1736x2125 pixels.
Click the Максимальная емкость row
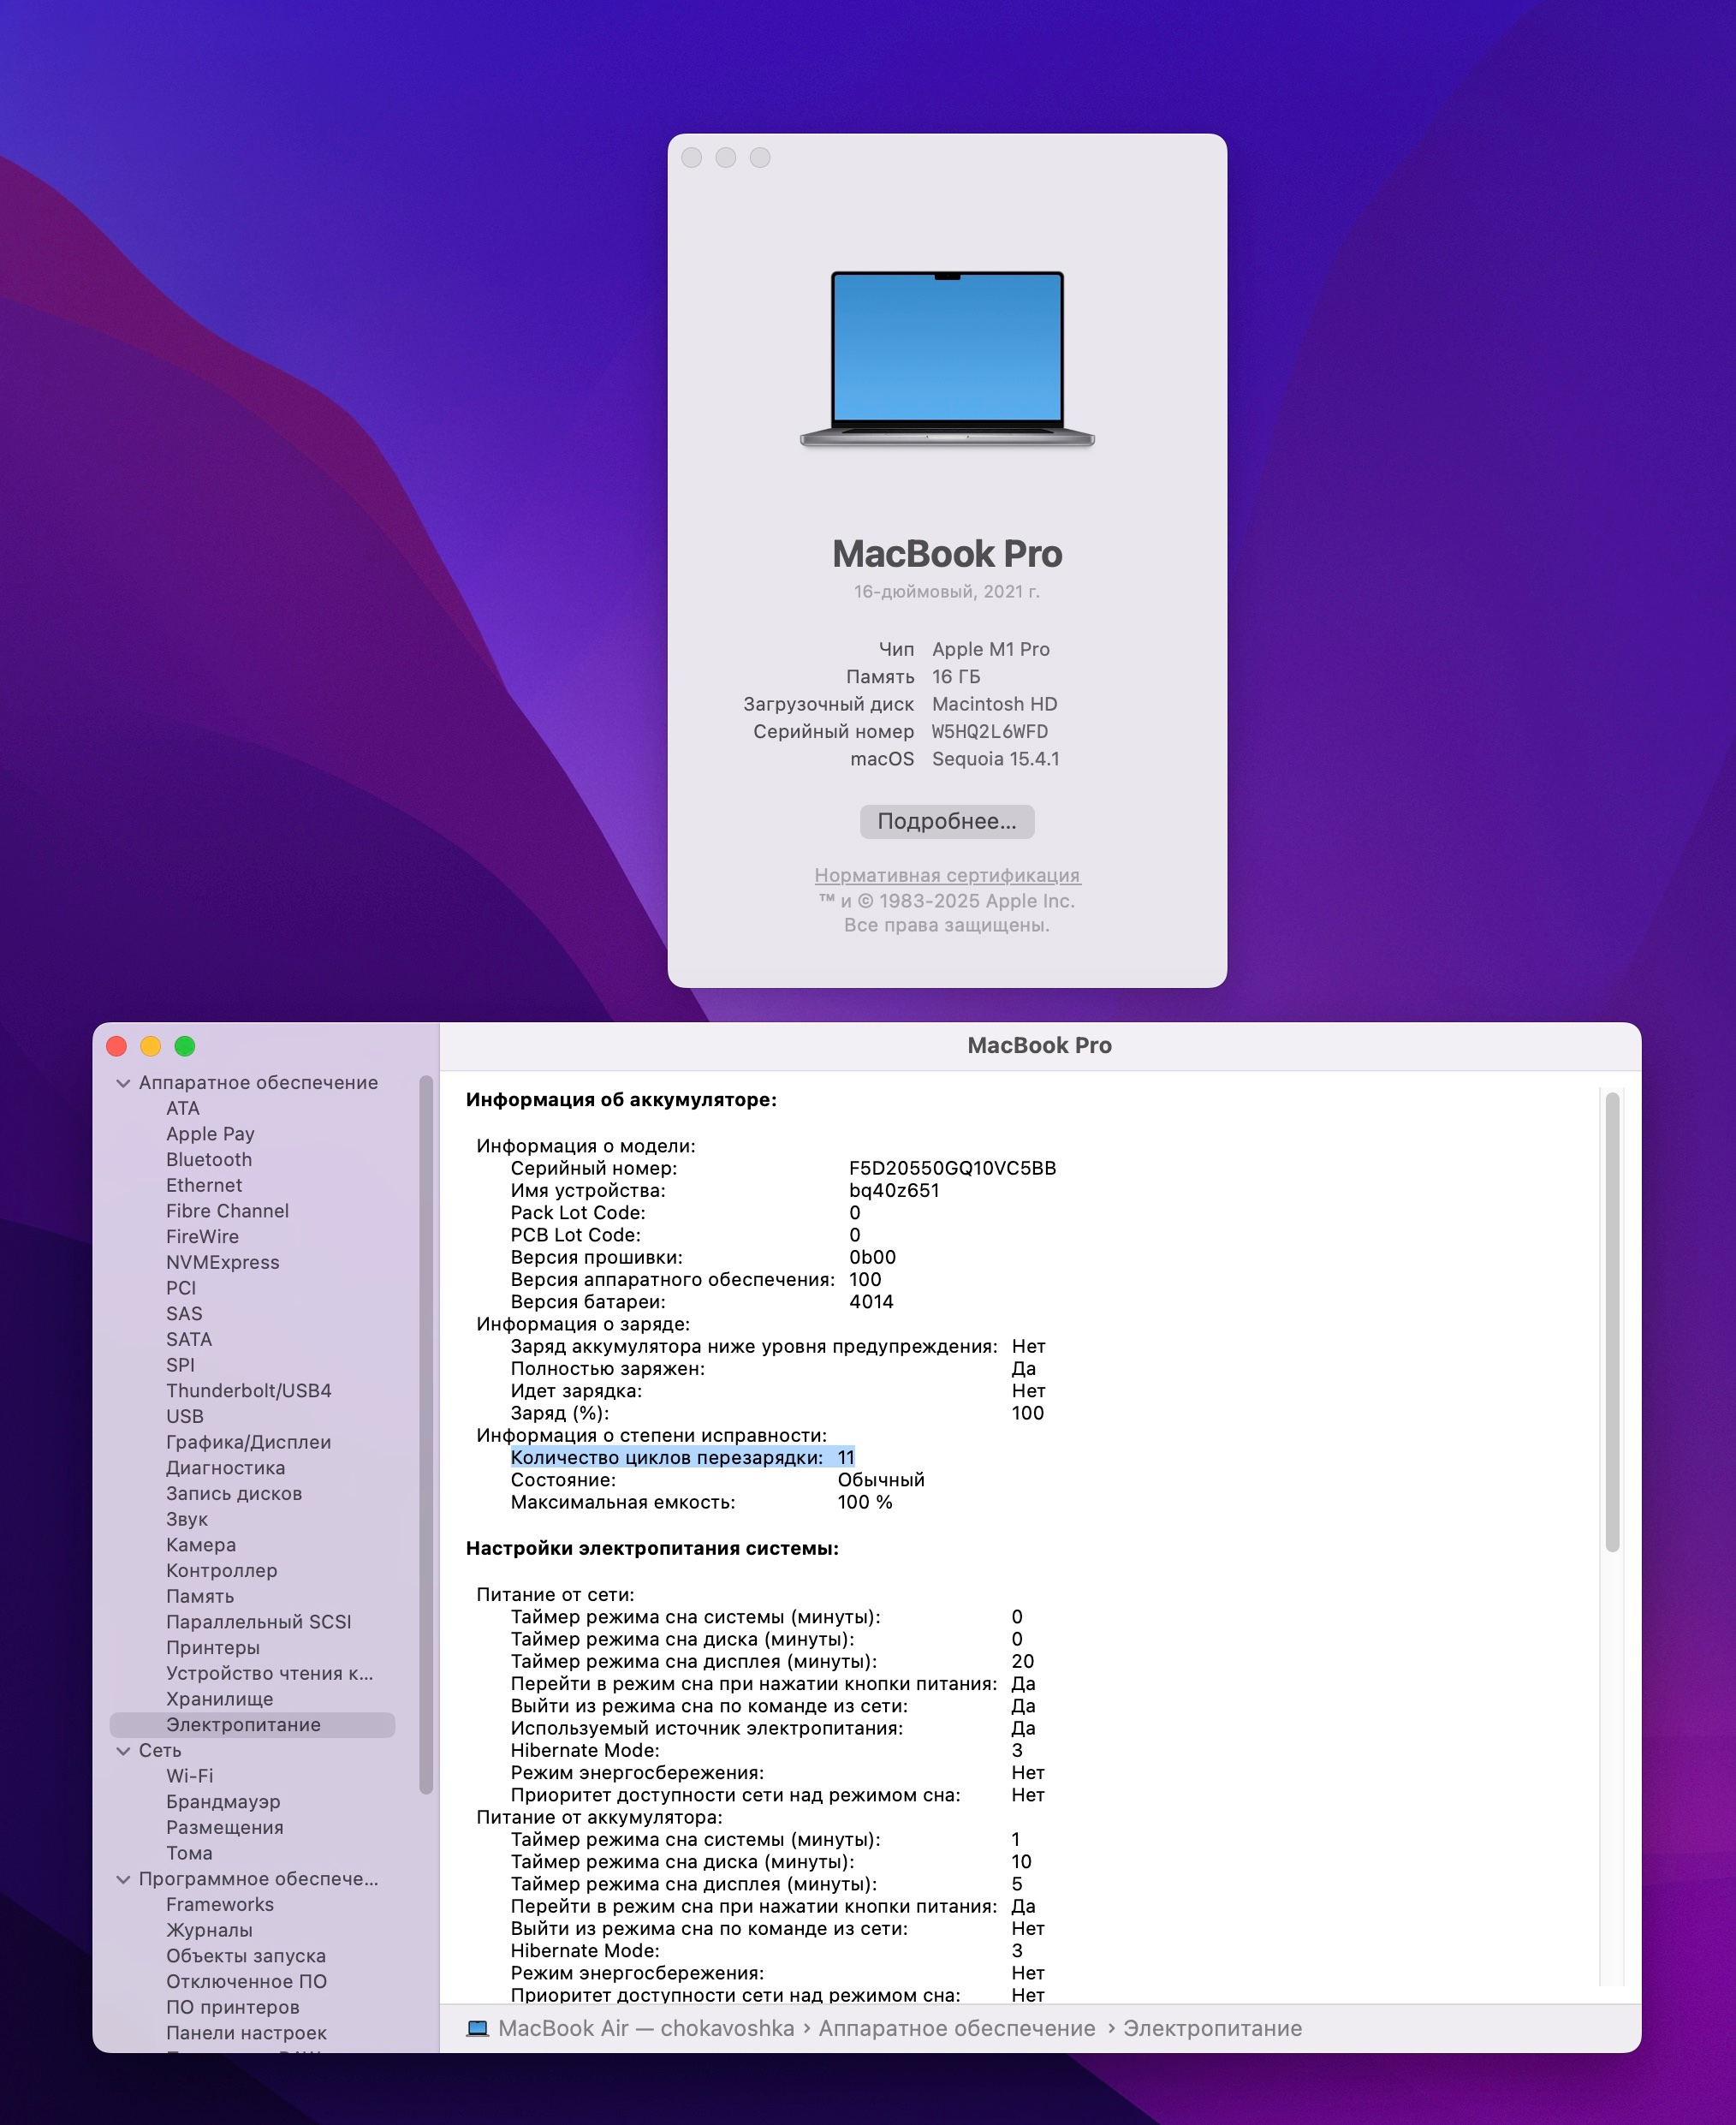tap(701, 1502)
